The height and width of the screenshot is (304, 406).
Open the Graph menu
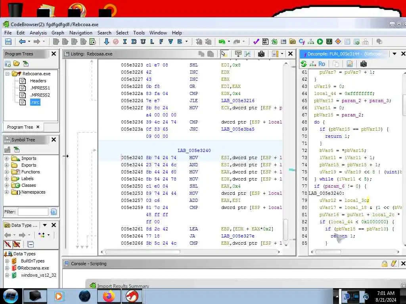click(58, 33)
